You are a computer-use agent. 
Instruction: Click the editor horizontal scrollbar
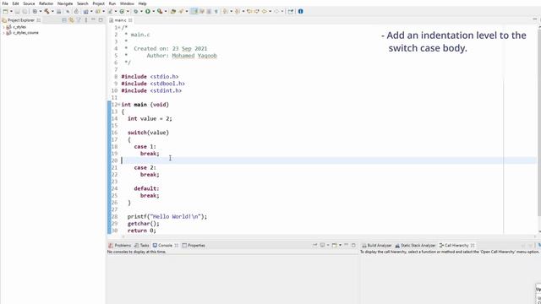click(x=330, y=236)
